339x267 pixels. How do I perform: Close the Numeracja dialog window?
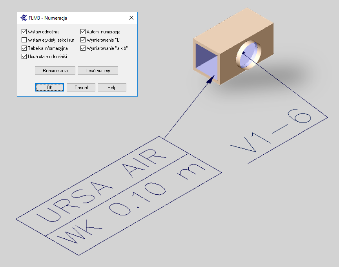tap(131, 18)
